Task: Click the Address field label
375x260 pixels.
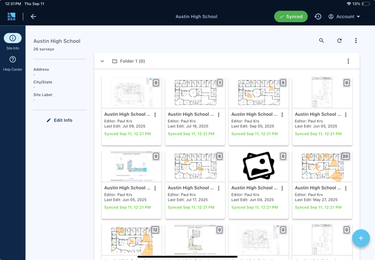Action: 41,69
